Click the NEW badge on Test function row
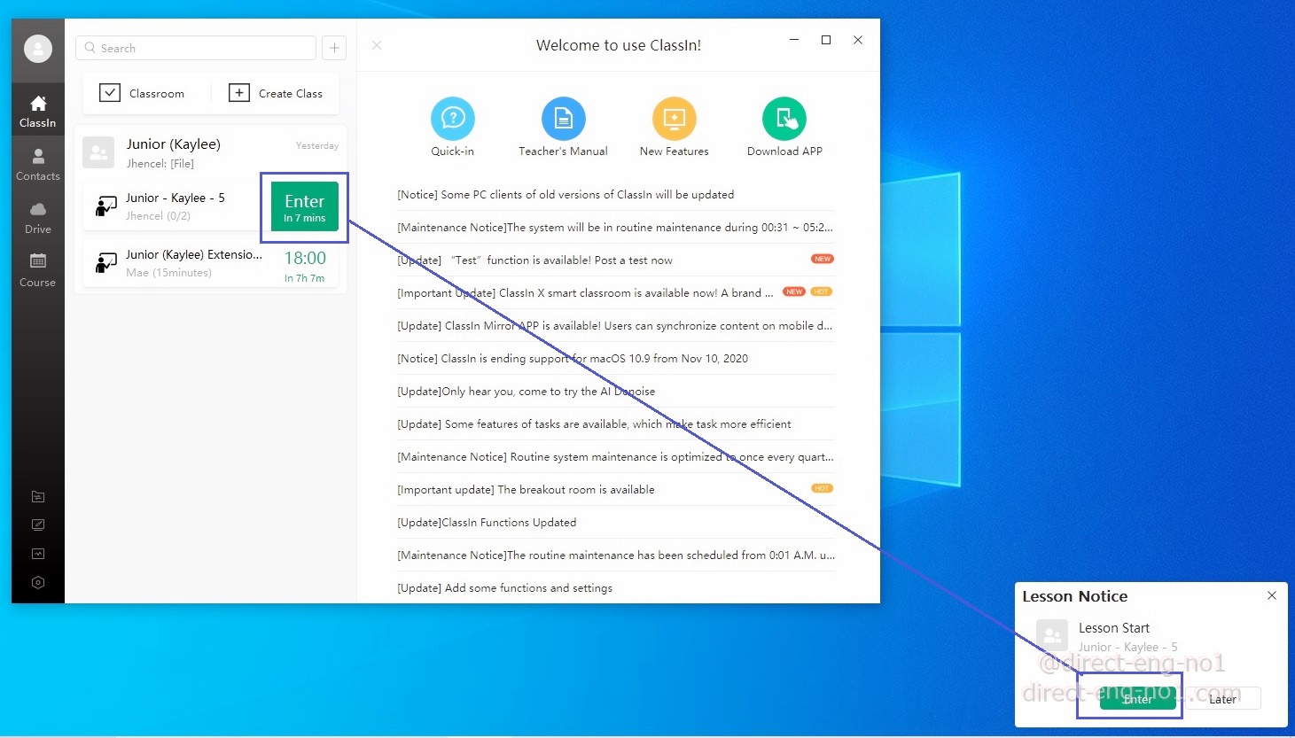Viewport: 1295px width, 738px height. (823, 259)
